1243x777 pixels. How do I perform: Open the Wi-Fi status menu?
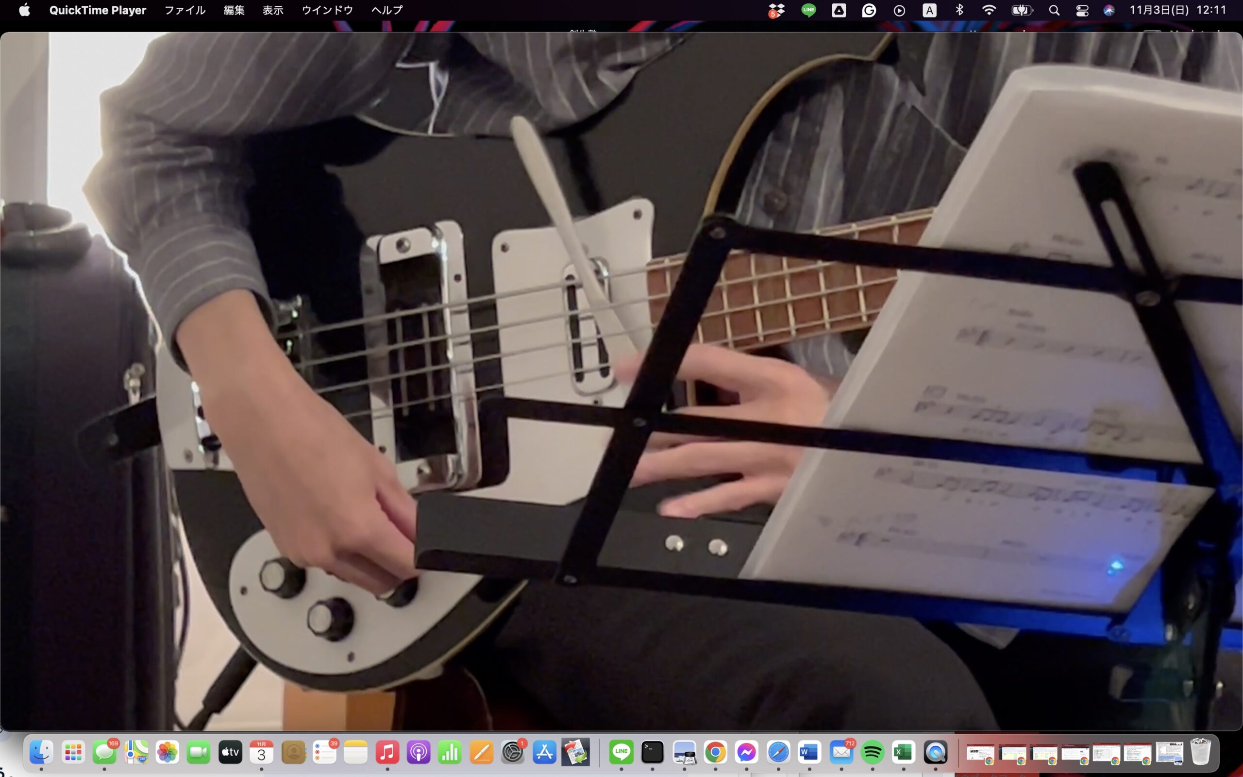coord(989,10)
